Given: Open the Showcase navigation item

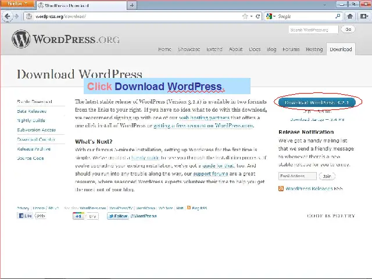Looking at the screenshot, I should 189,49.
